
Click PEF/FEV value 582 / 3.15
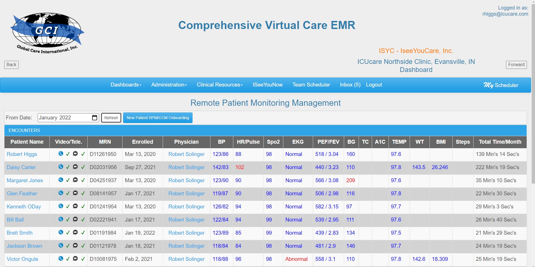327,207
